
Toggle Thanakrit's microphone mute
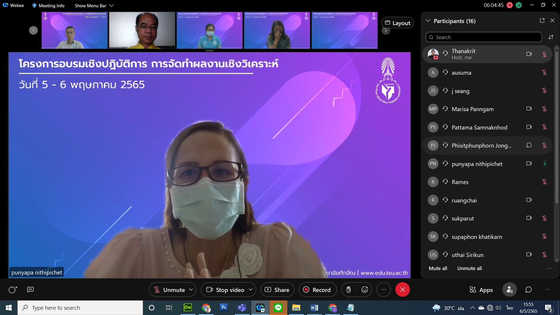click(544, 54)
